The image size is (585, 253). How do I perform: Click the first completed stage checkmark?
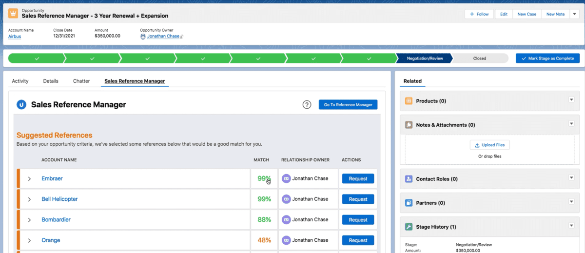click(x=37, y=58)
